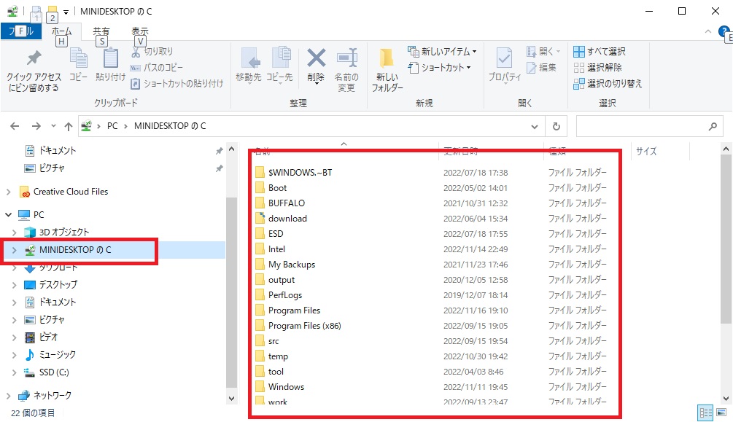Open the Shortcut (ショートカット) dropdown

[x=439, y=67]
